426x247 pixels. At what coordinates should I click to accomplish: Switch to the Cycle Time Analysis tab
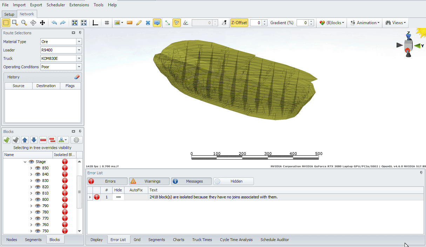pos(236,240)
